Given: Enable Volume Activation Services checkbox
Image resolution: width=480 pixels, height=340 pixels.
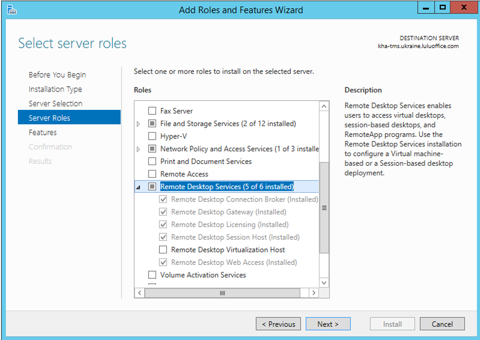Looking at the screenshot, I should (152, 275).
